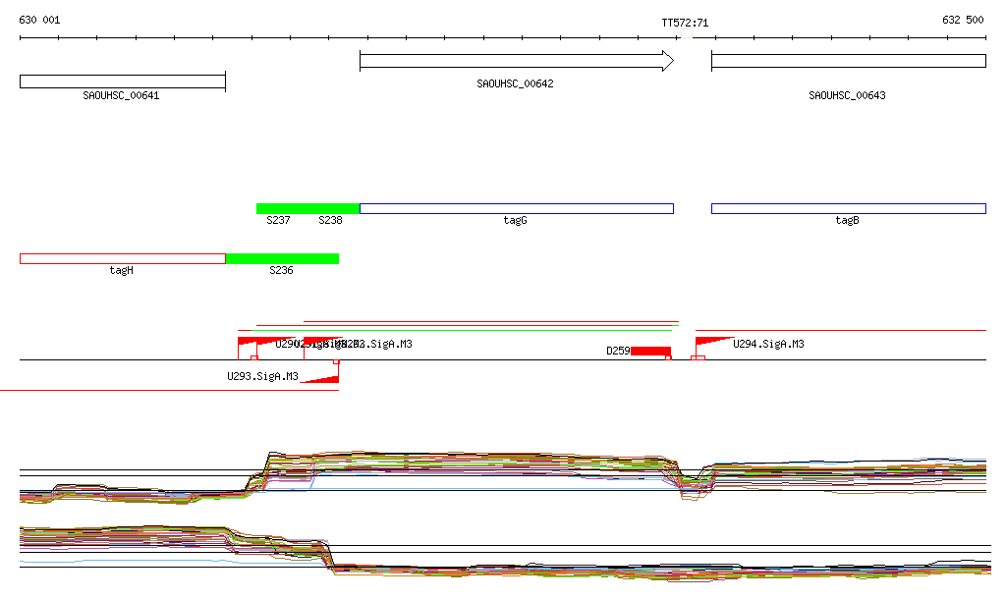Select the red tagH feature bar
Viewport: 1006px width, 600px height.
123,259
